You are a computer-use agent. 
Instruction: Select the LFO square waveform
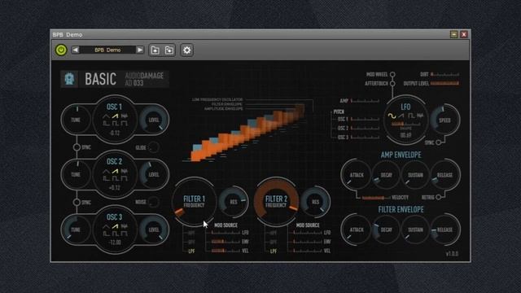pos(411,116)
